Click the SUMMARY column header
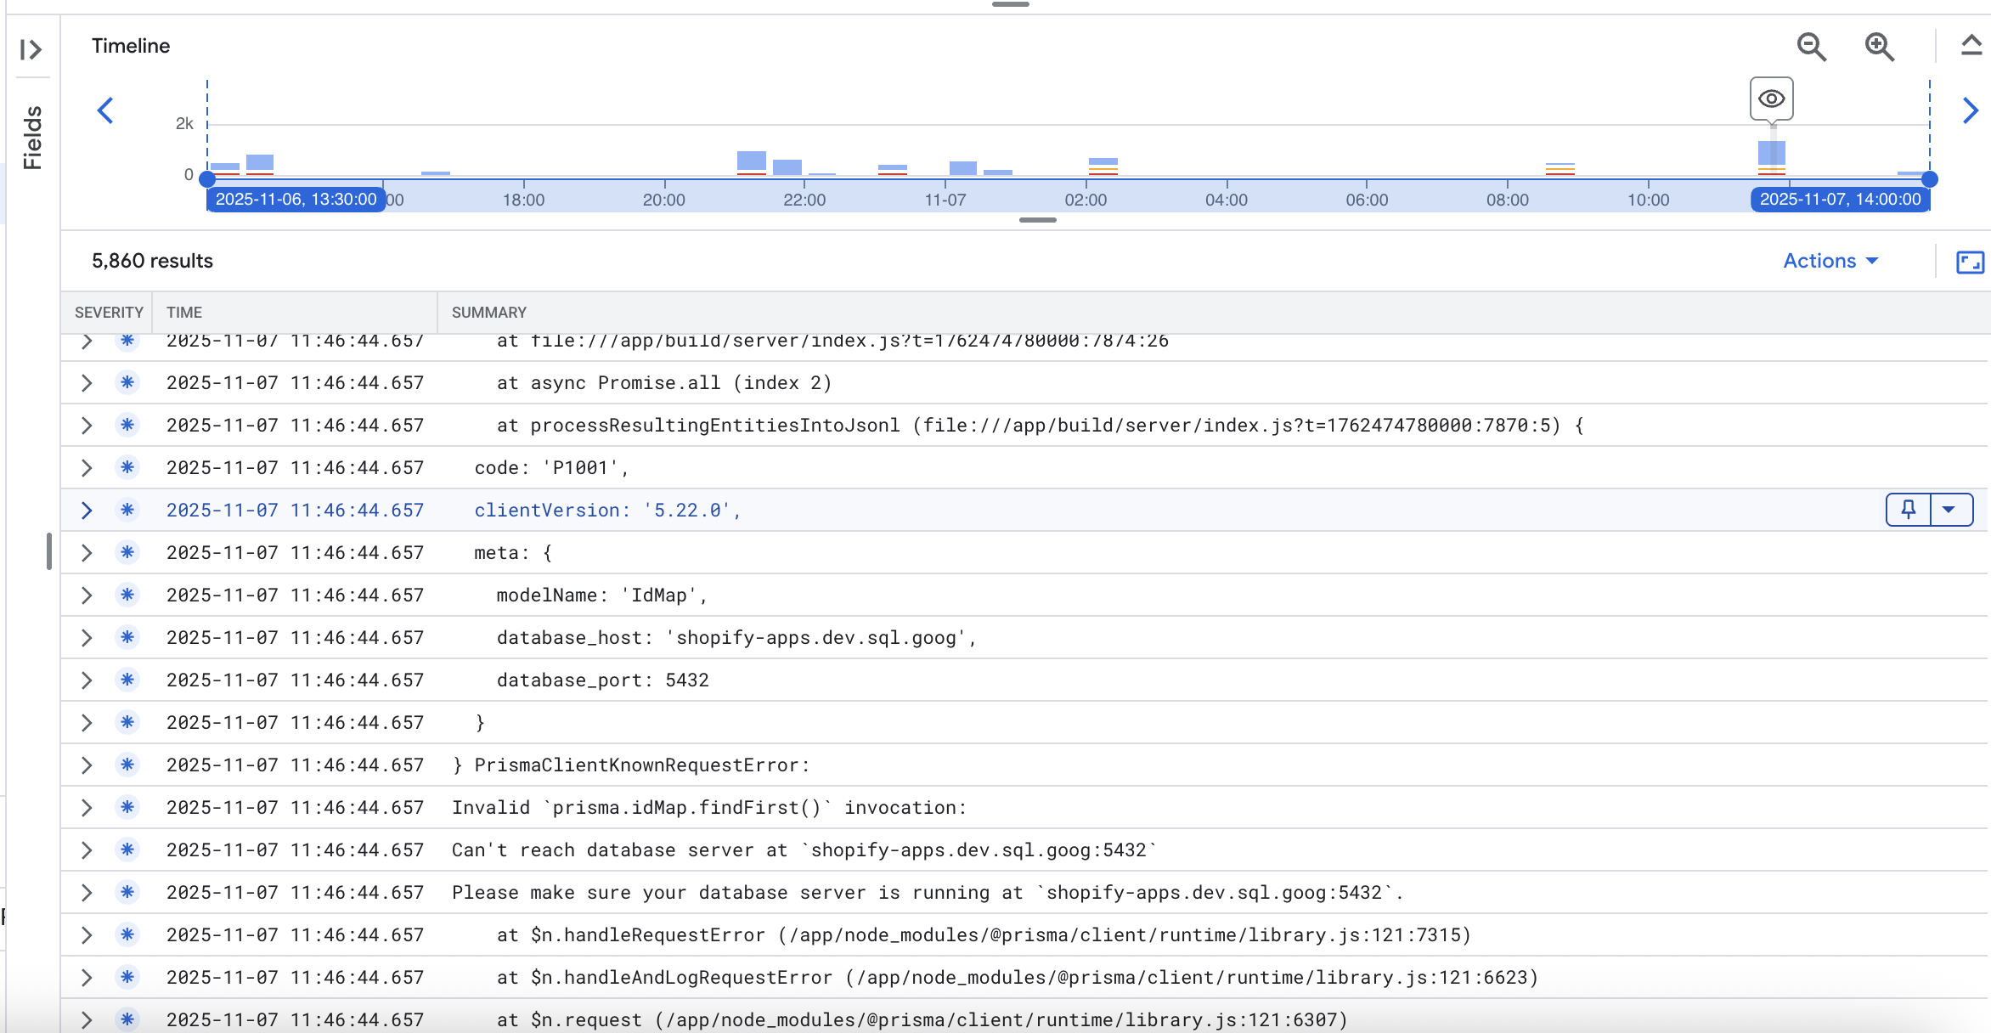The width and height of the screenshot is (1991, 1033). [x=488, y=312]
